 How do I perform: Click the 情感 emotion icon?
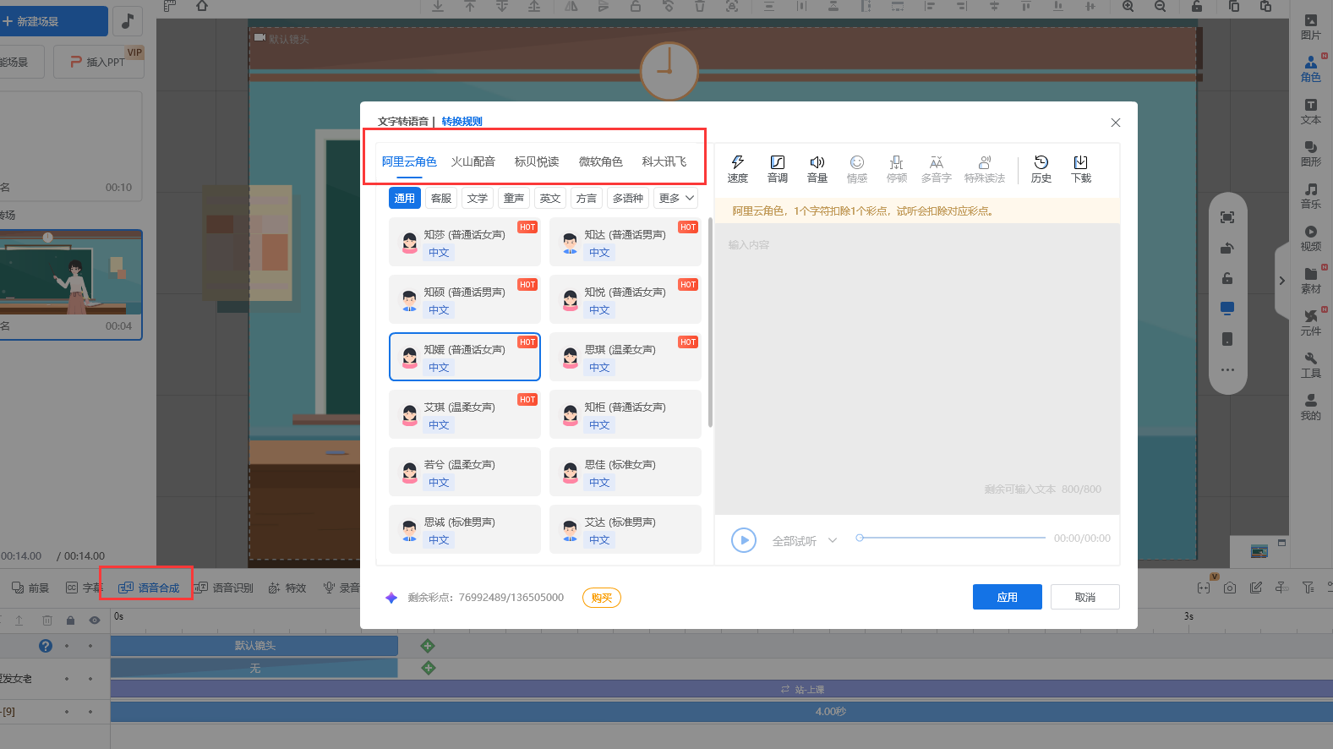click(856, 168)
